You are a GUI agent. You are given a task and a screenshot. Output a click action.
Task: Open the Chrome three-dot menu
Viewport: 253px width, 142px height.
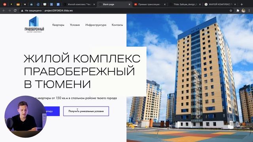coord(249,11)
